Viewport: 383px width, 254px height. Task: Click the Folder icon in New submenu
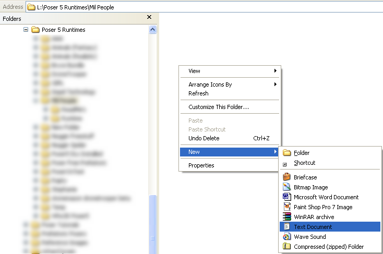click(x=286, y=153)
